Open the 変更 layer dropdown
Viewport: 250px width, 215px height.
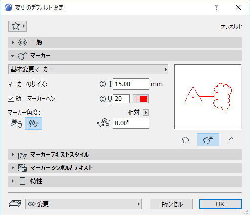pos(83,204)
